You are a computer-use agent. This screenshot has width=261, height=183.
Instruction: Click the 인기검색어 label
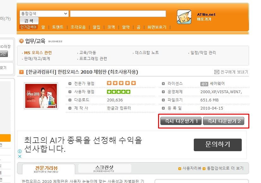(x=28, y=27)
